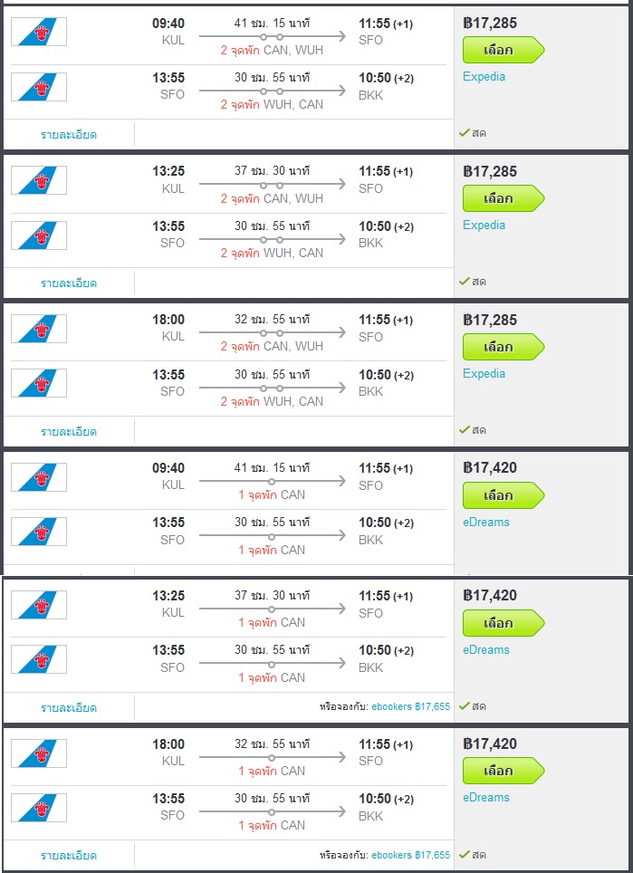Select the ฿17,285 flight departing 18:00
The width and height of the screenshot is (633, 873).
point(504,347)
